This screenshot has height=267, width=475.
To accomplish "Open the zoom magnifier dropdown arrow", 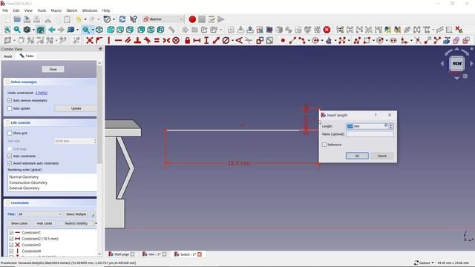I will pos(93,30).
